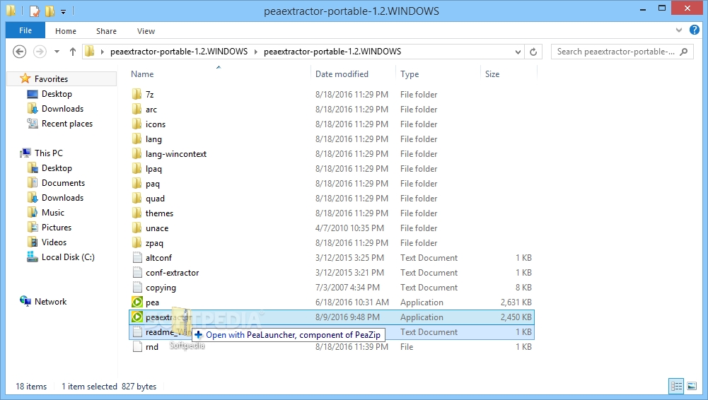The image size is (708, 400).
Task: Select the icons folder icon
Action: click(137, 124)
